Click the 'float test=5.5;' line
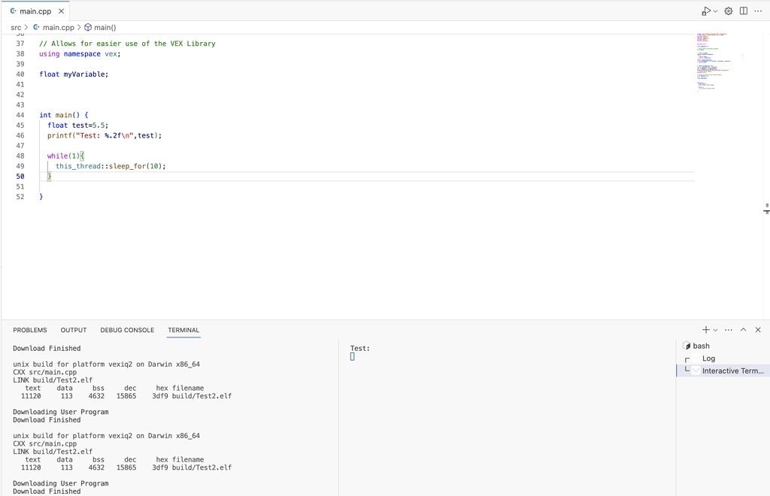This screenshot has width=770, height=496. tap(78, 125)
